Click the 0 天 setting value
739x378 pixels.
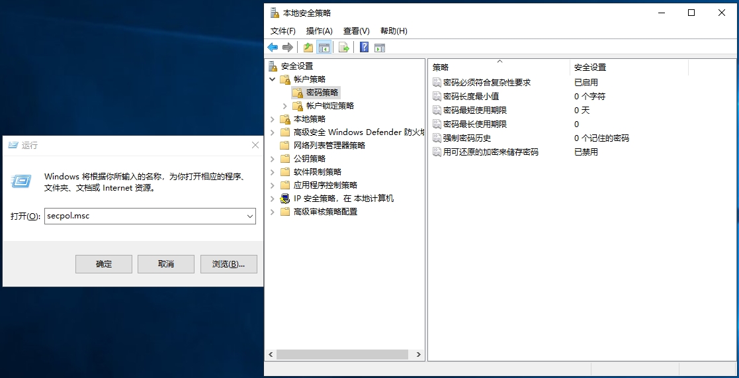pos(582,111)
